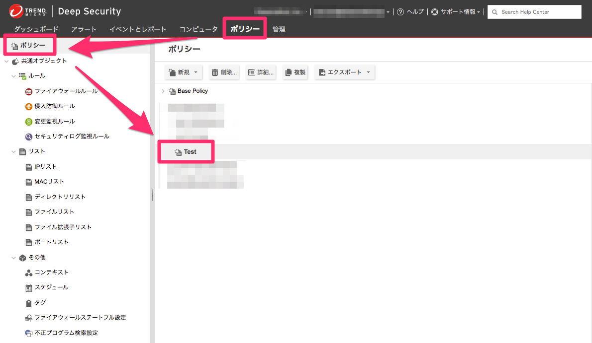Image resolution: width=592 pixels, height=343 pixels.
Task: Collapse the ルール section chevron
Action: (x=14, y=76)
